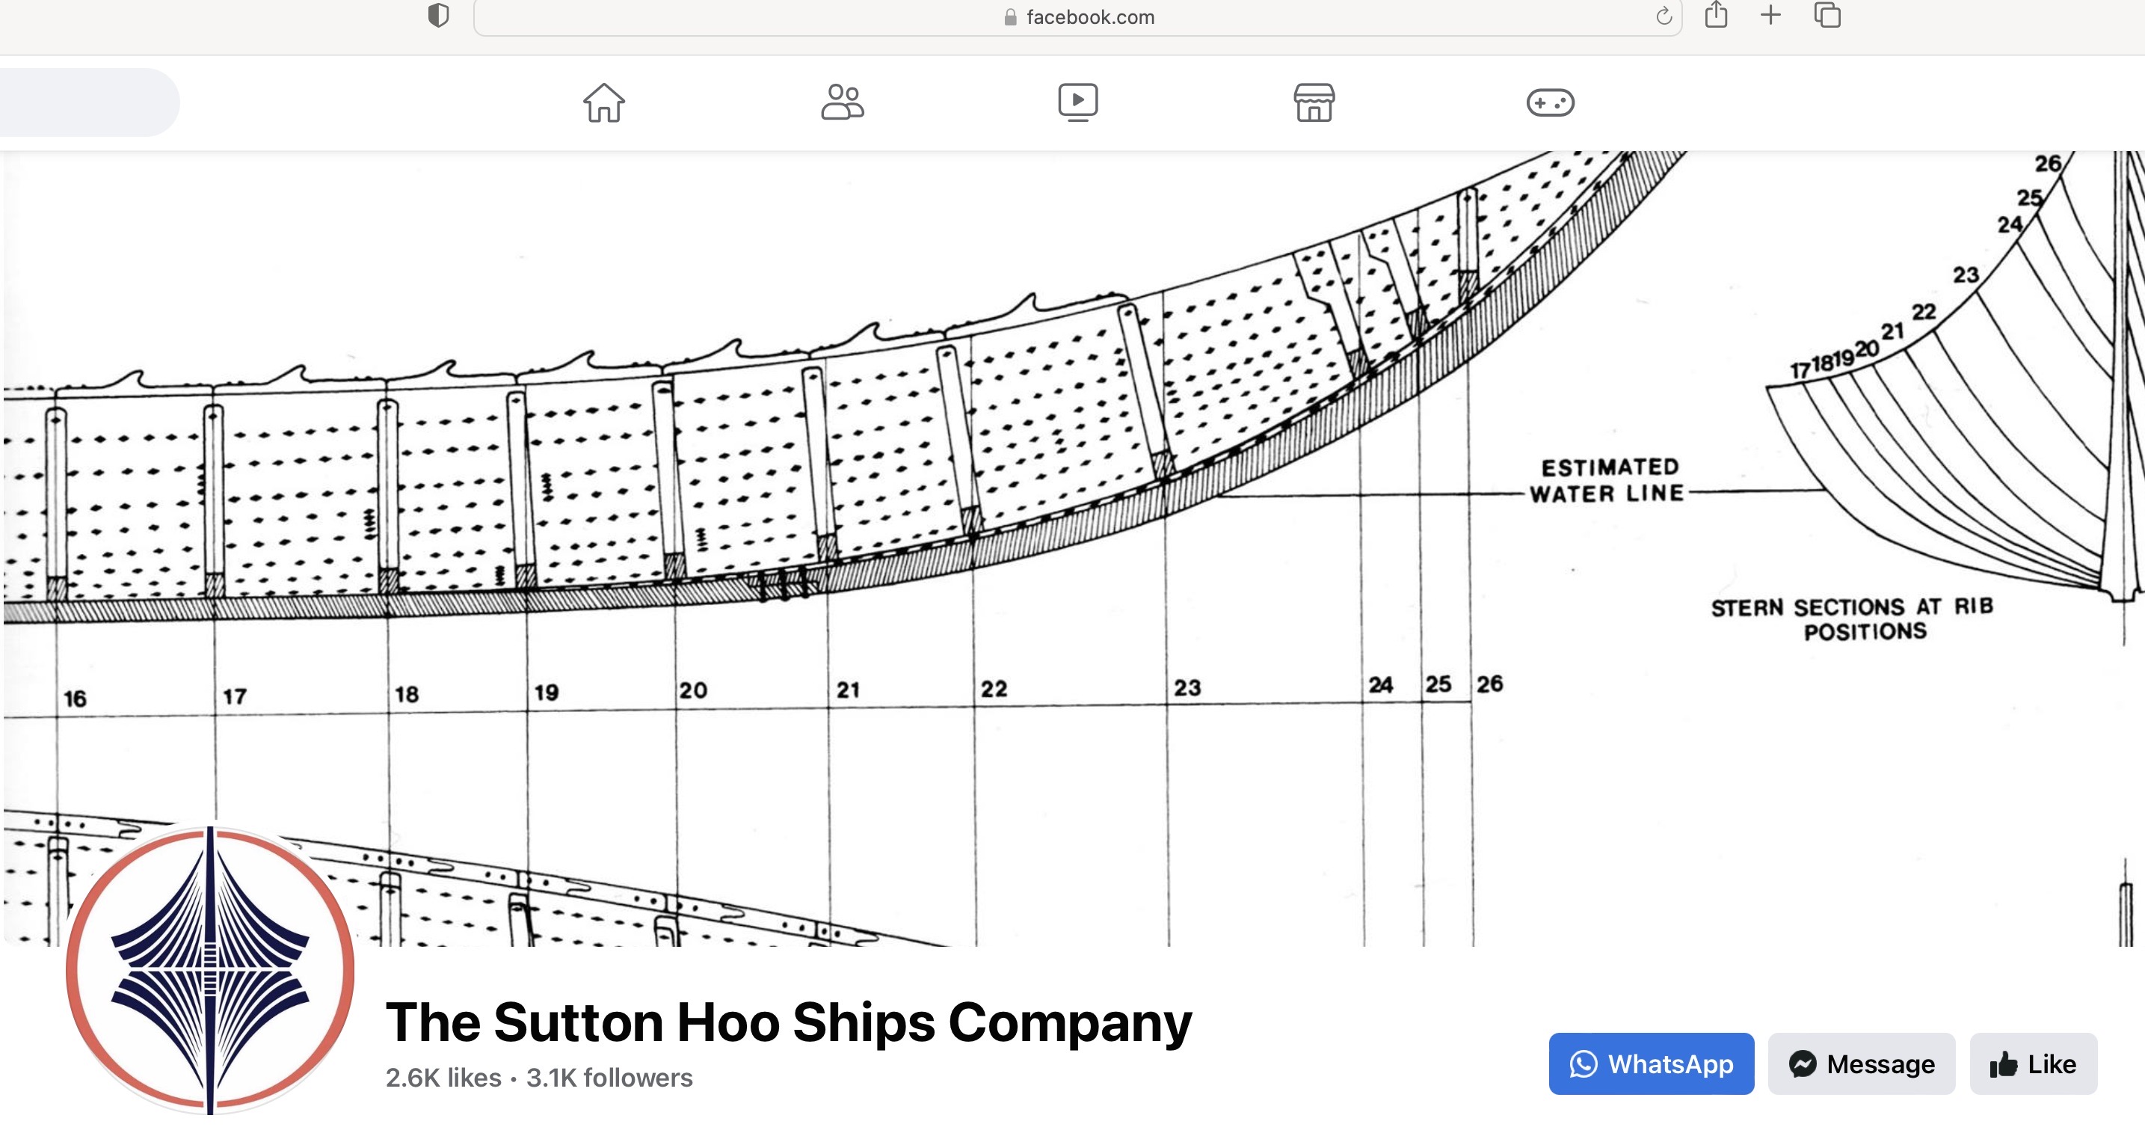Reload the page with refresh icon
The image size is (2145, 1142).
click(x=1663, y=16)
